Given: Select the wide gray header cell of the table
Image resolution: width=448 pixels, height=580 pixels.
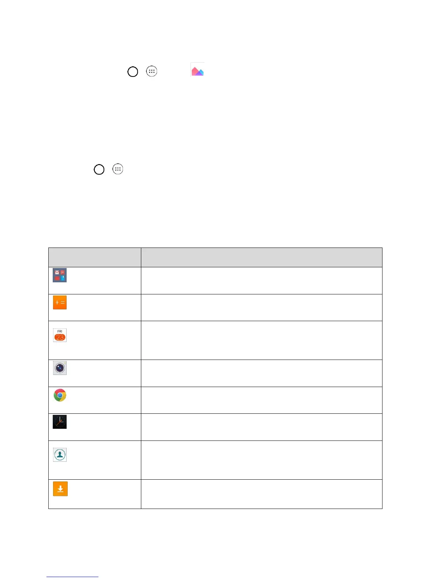Looking at the screenshot, I should [x=262, y=257].
